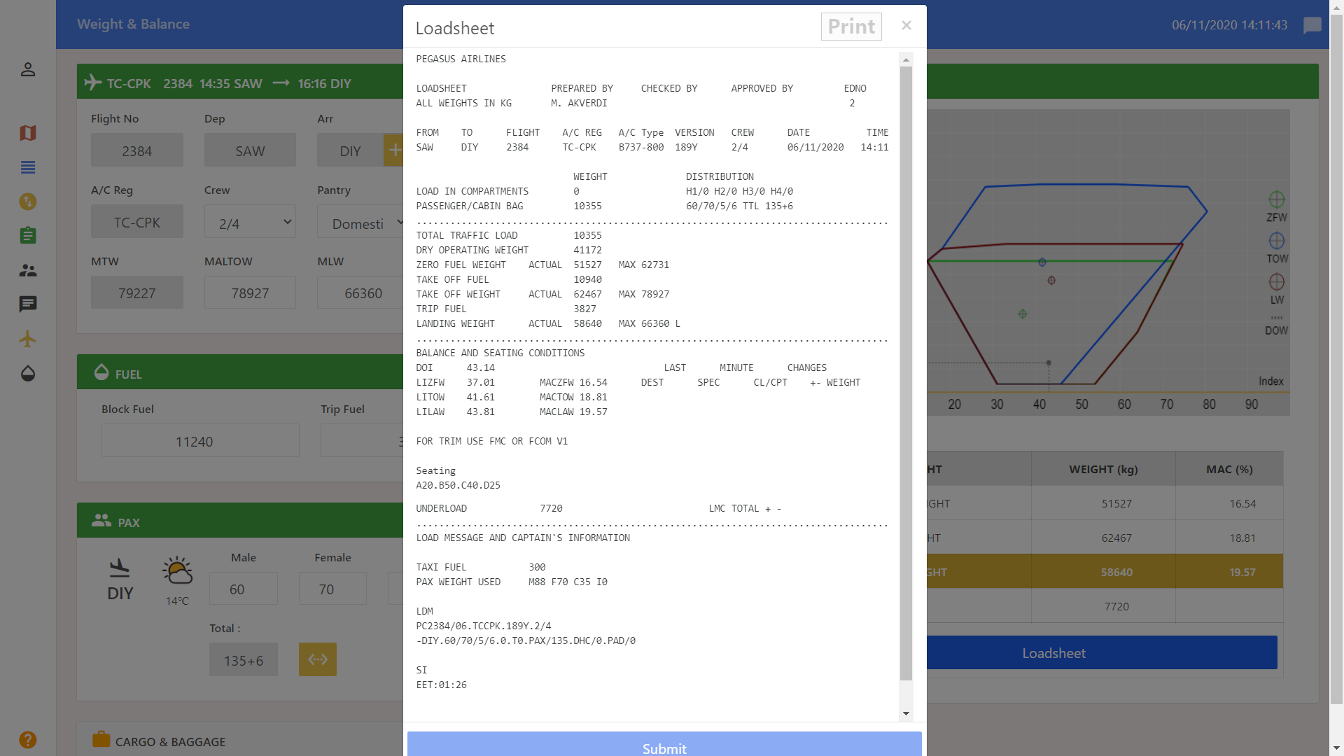
Task: Close the Loadsheet dialog
Action: pos(906,25)
